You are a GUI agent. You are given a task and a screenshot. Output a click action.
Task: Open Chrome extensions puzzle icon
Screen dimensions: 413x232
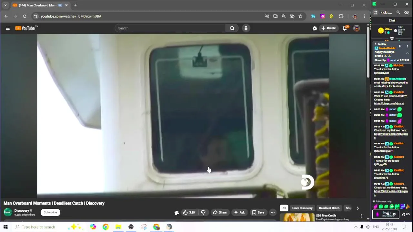pyautogui.click(x=341, y=16)
